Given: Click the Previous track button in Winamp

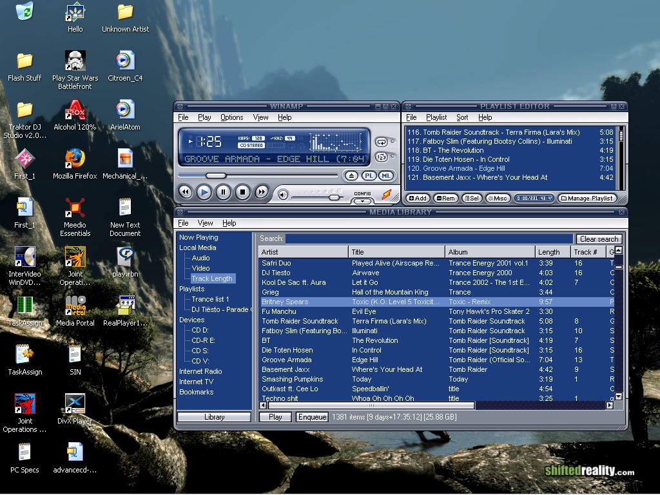Looking at the screenshot, I should click(x=185, y=192).
